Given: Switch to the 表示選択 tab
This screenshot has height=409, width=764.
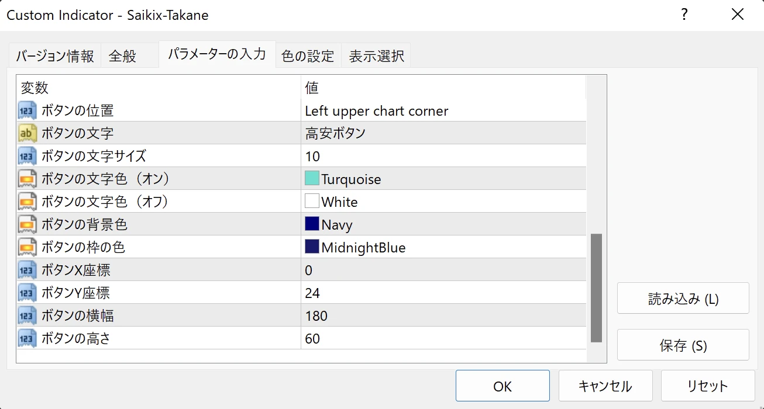Looking at the screenshot, I should coord(376,56).
